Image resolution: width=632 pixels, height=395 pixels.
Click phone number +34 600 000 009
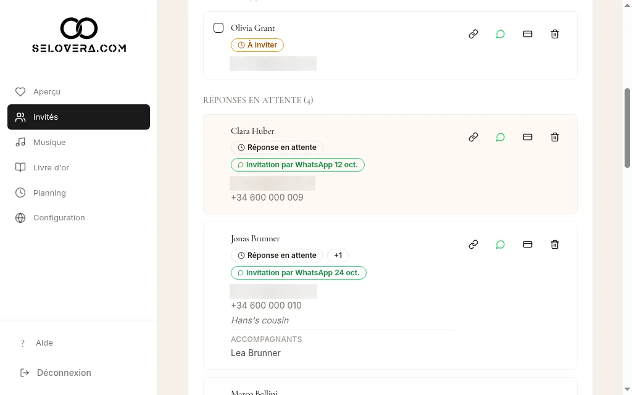(x=267, y=197)
